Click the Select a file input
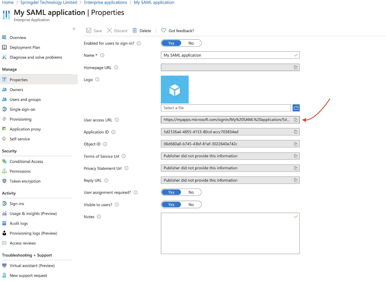386x282 pixels. pos(226,108)
